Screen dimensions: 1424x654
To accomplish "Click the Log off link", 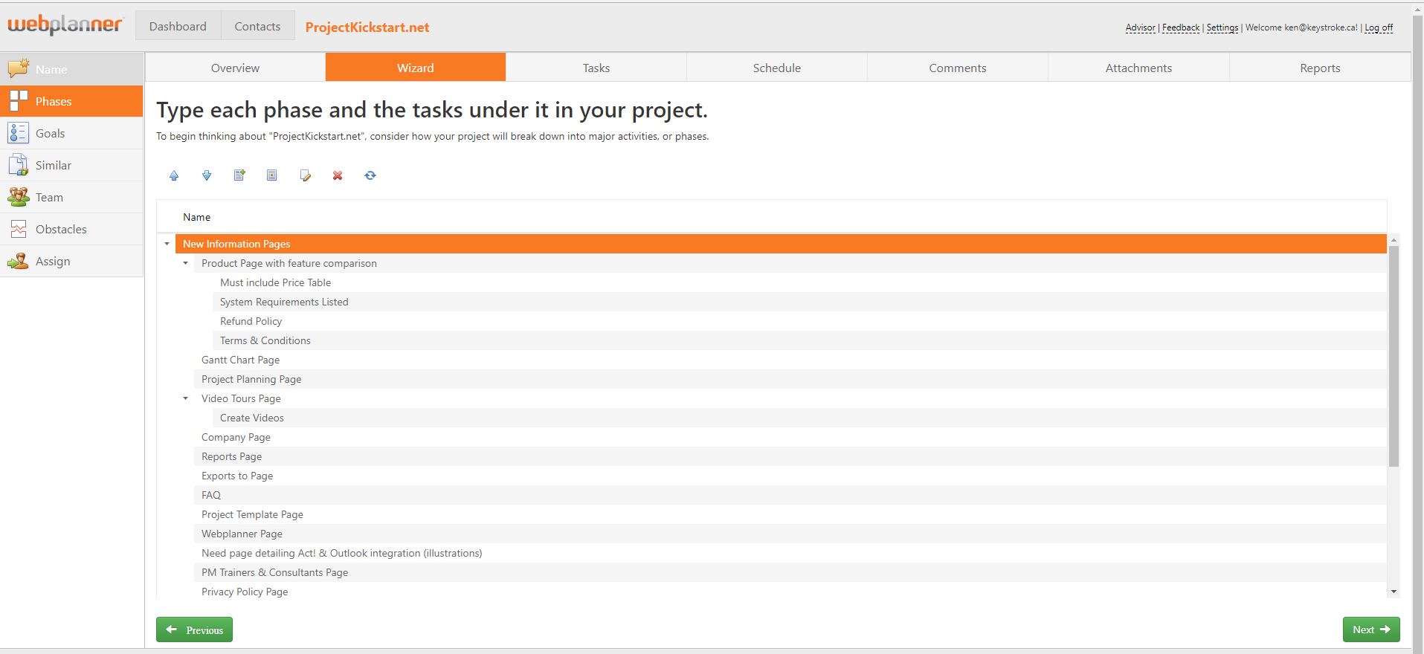I will (x=1379, y=27).
